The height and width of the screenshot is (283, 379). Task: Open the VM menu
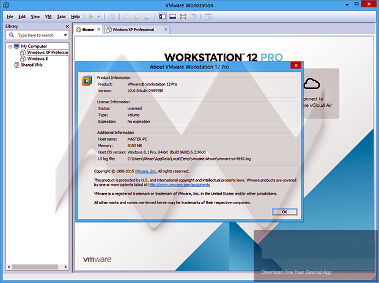pyautogui.click(x=48, y=17)
